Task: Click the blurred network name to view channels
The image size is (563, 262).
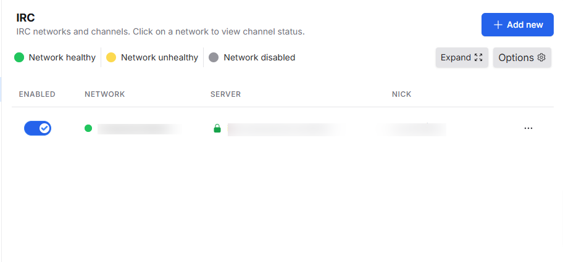Action: 140,129
